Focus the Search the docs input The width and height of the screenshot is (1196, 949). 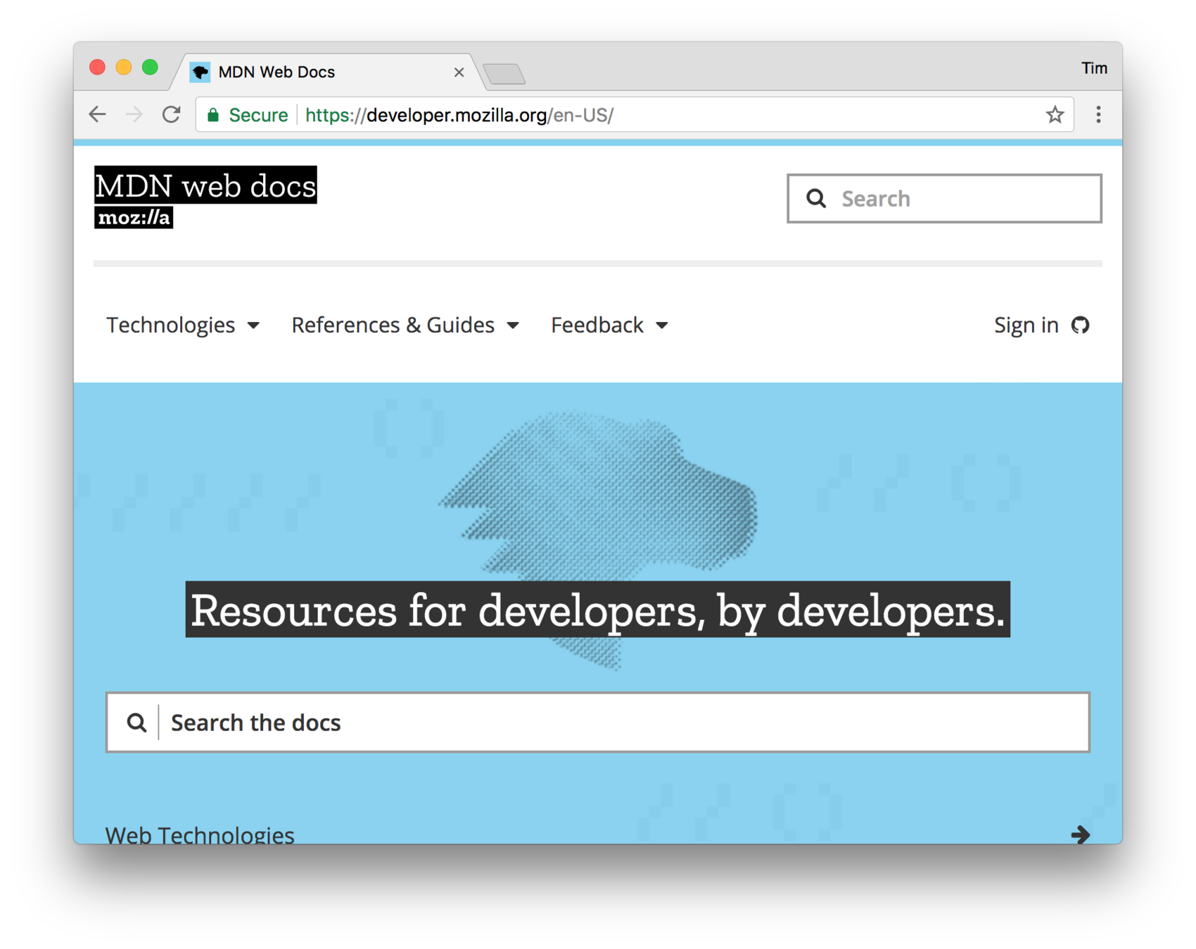coord(598,722)
